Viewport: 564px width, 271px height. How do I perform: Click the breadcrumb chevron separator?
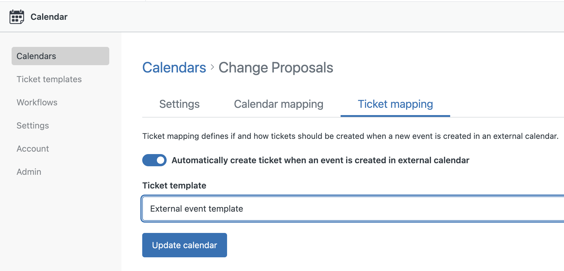point(212,68)
